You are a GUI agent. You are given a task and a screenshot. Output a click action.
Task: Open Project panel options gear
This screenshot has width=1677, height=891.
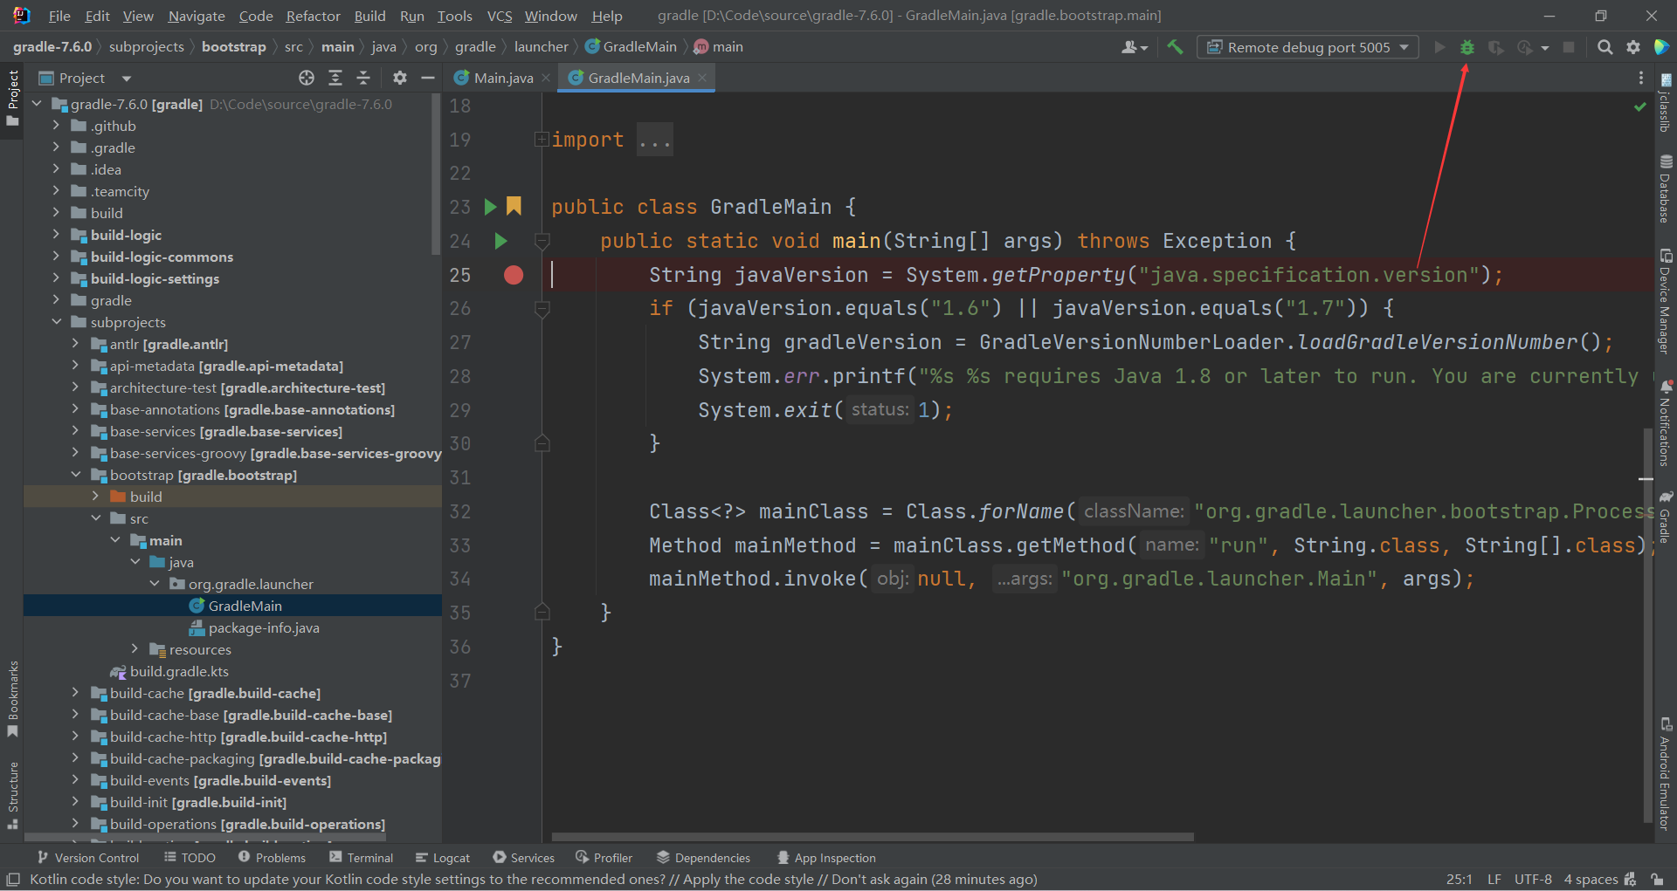400,78
